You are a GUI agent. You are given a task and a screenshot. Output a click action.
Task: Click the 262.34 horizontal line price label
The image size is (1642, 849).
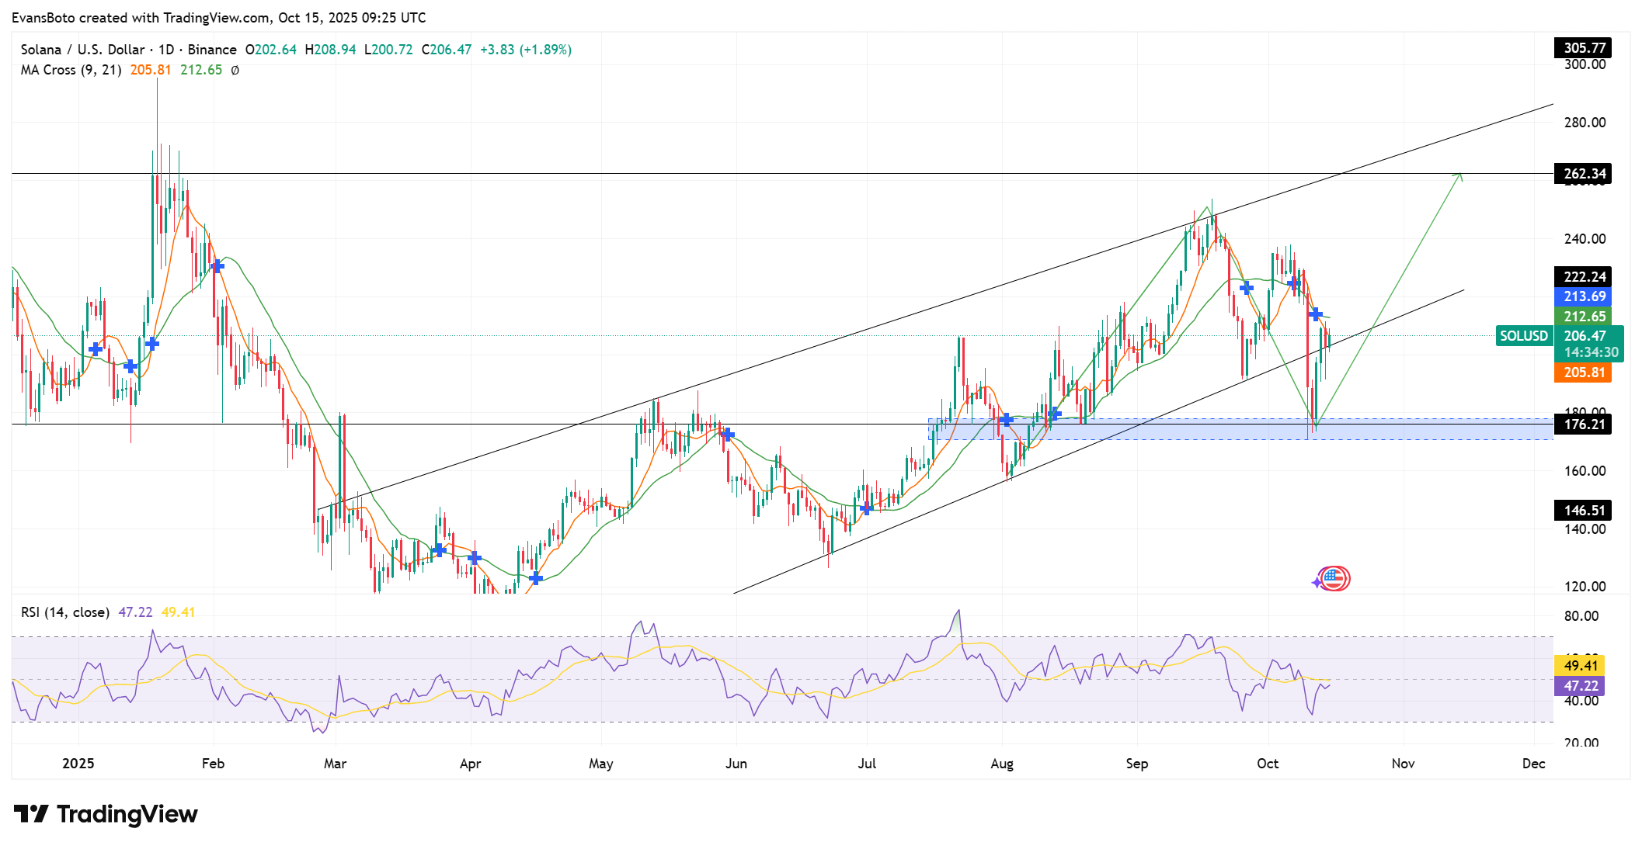point(1584,174)
